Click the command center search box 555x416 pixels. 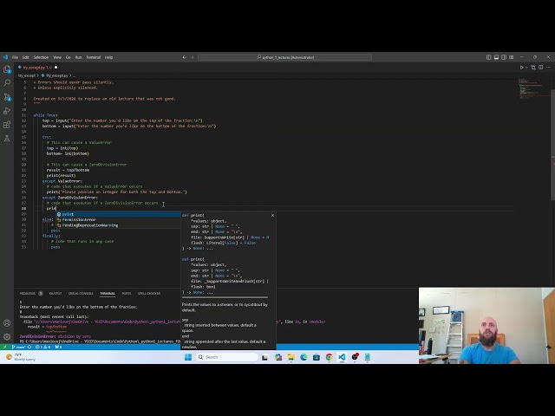(x=285, y=57)
